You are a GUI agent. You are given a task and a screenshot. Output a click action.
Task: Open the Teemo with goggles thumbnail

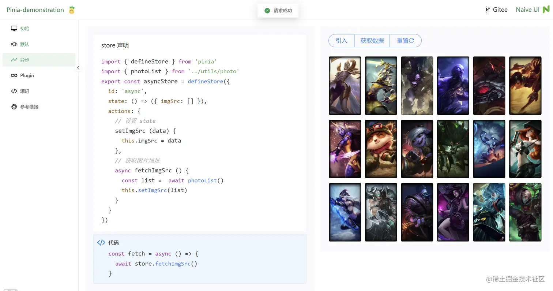(381, 149)
